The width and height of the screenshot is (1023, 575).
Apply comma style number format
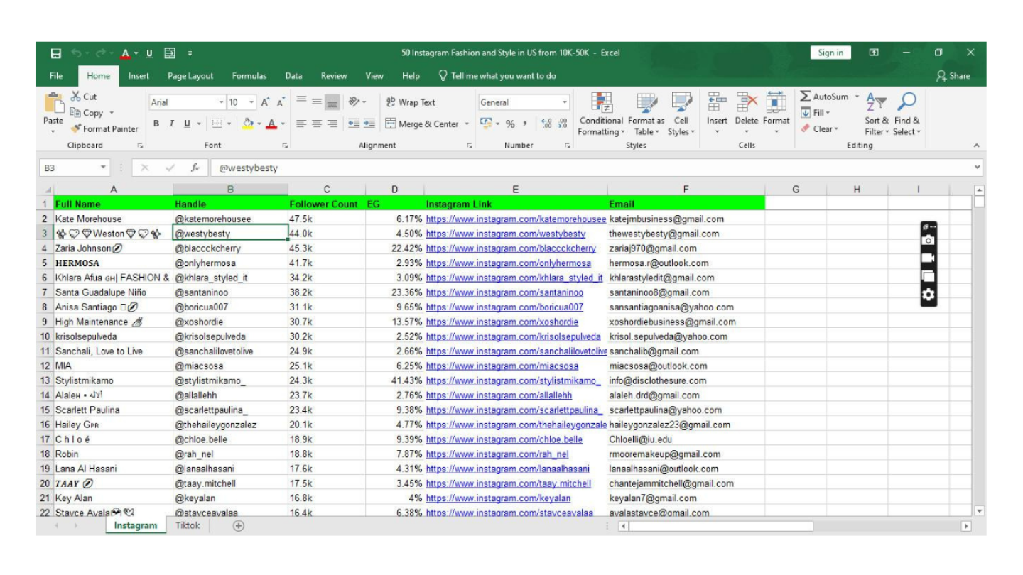(x=526, y=124)
